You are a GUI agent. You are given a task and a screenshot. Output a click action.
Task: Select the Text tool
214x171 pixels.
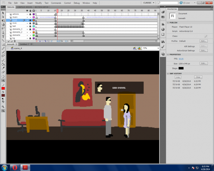pyautogui.click(x=3, y=37)
